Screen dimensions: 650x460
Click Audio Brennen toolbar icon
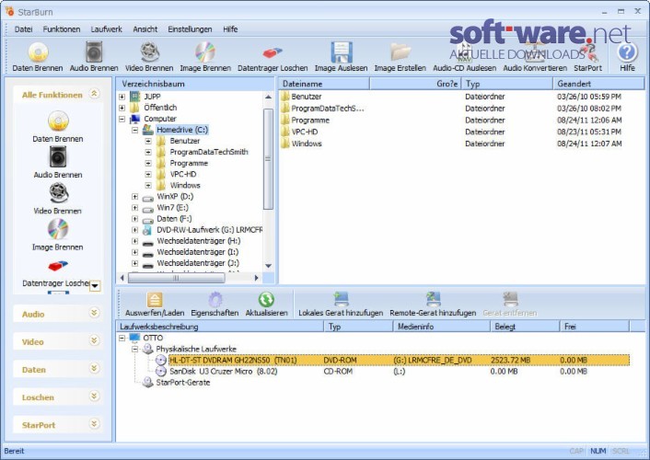[x=94, y=52]
